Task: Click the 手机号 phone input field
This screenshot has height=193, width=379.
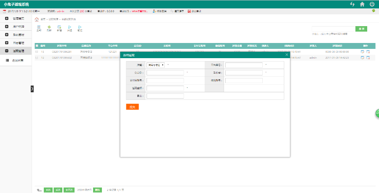Action: click(x=244, y=73)
